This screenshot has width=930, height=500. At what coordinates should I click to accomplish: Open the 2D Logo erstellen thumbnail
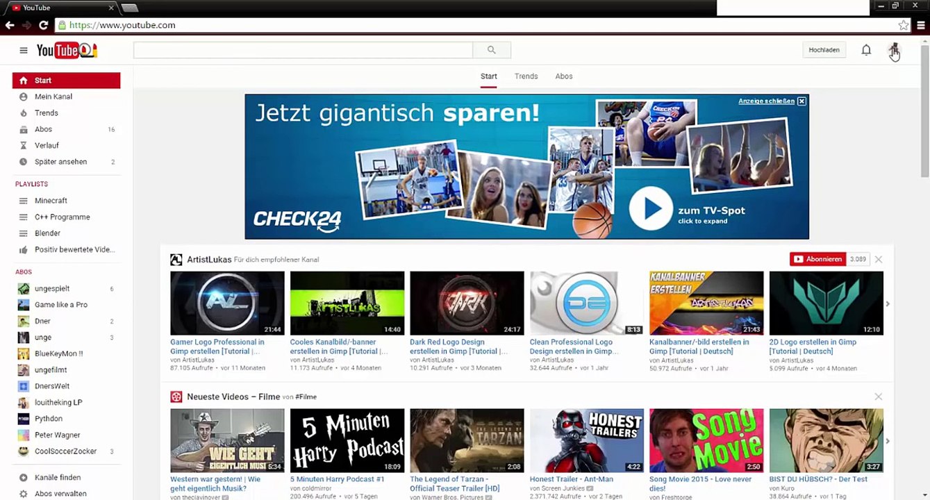pos(827,303)
